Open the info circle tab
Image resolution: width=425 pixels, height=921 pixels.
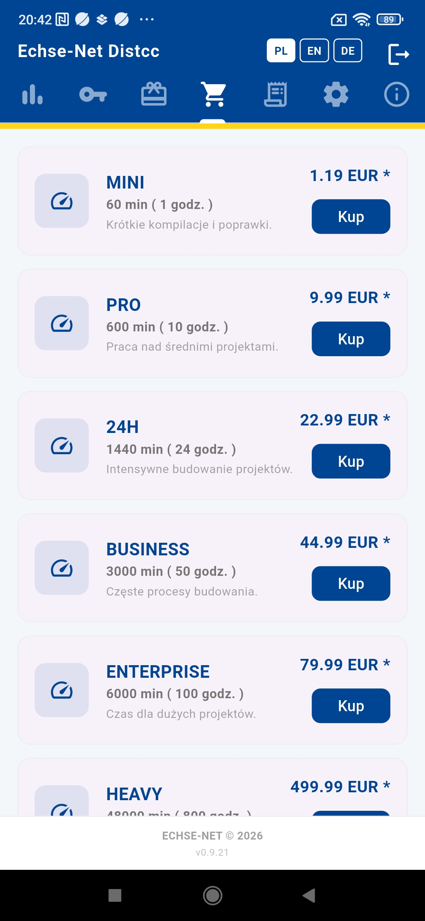click(x=396, y=94)
